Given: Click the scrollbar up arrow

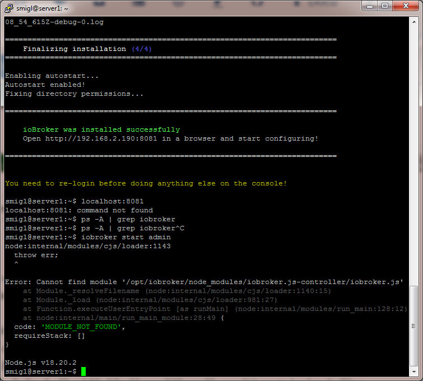Looking at the screenshot, I should tap(414, 22).
